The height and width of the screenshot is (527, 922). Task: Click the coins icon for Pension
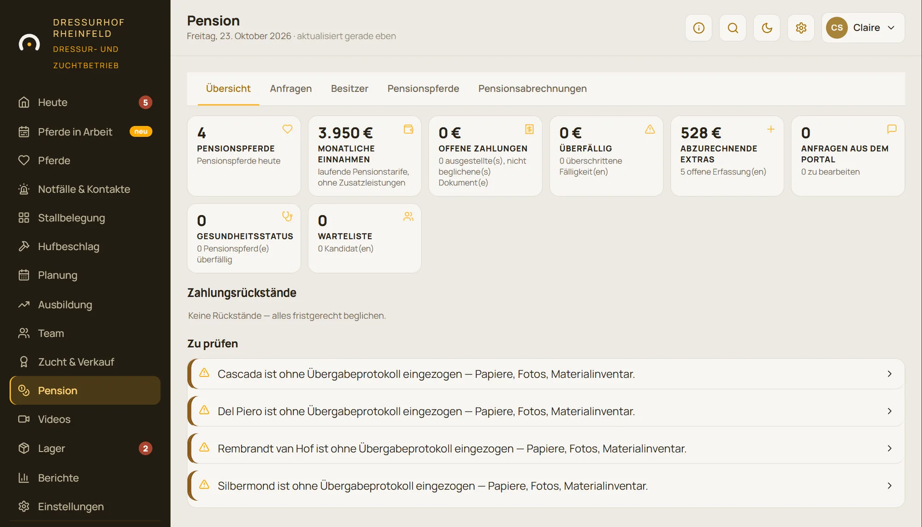(24, 391)
